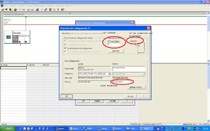Click the red MPI/DP interface square on Master
This screenshot has height=131, width=210.
pos(20,42)
